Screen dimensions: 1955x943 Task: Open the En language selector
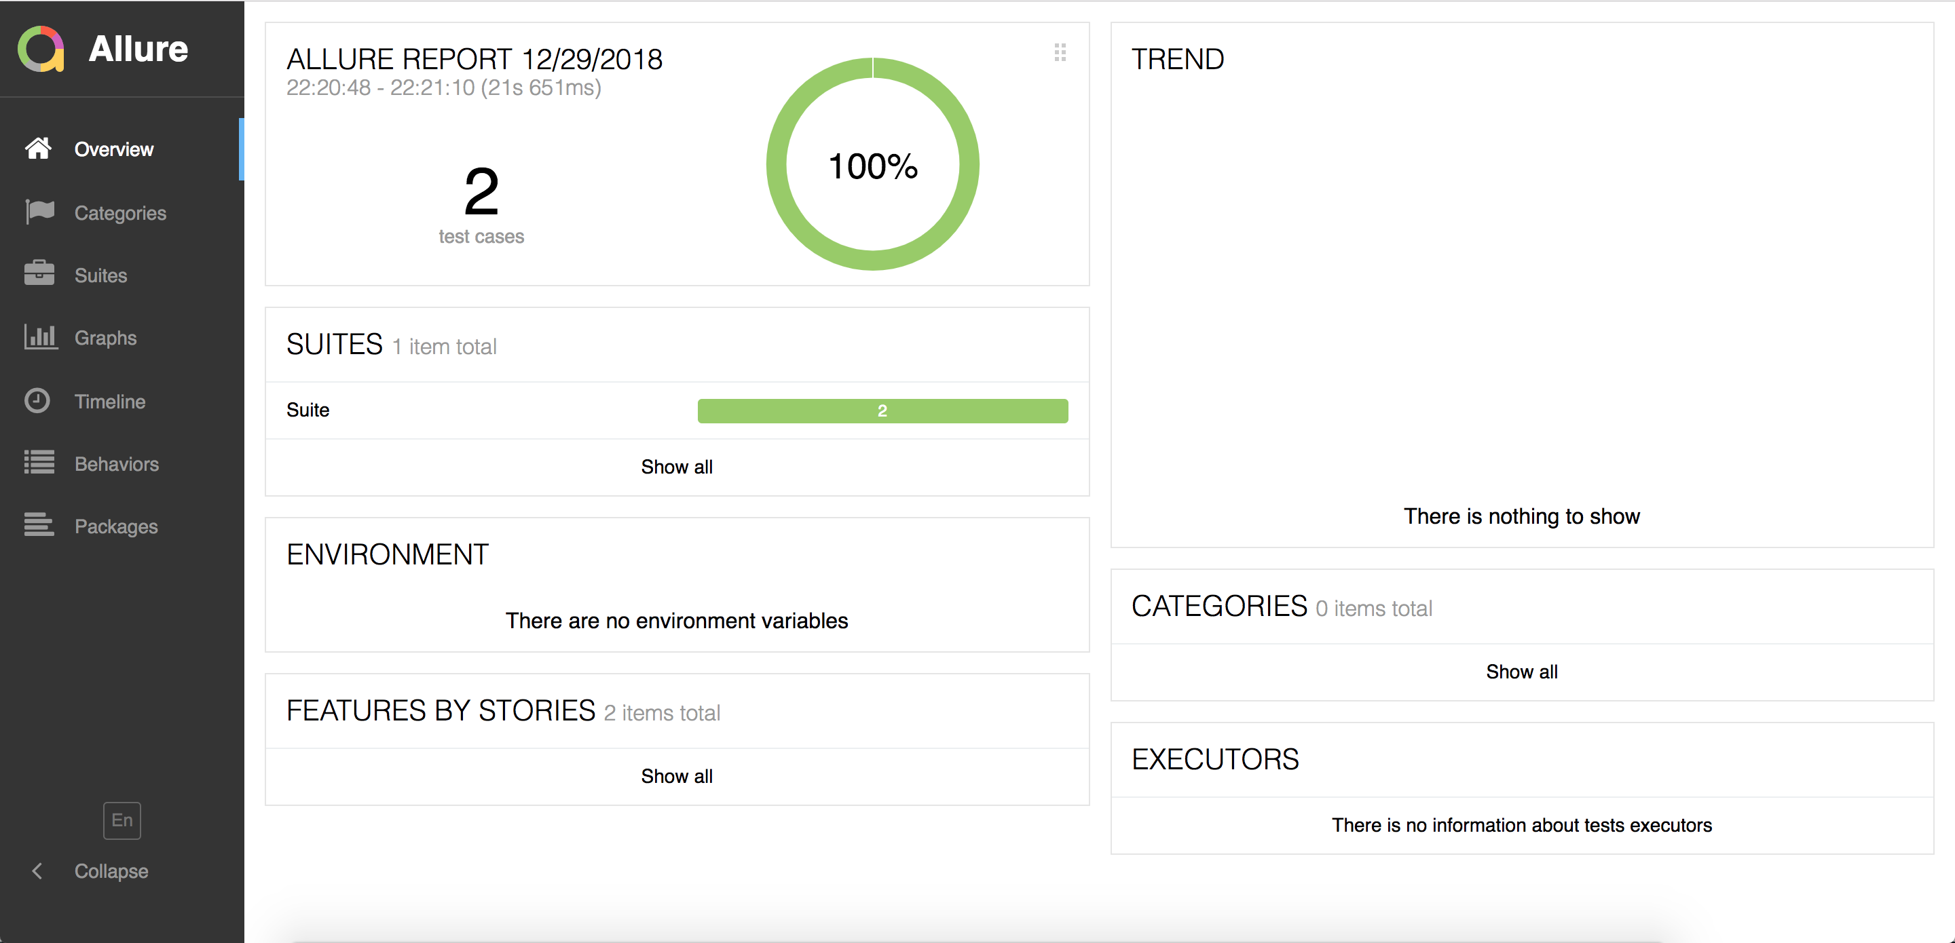click(122, 820)
